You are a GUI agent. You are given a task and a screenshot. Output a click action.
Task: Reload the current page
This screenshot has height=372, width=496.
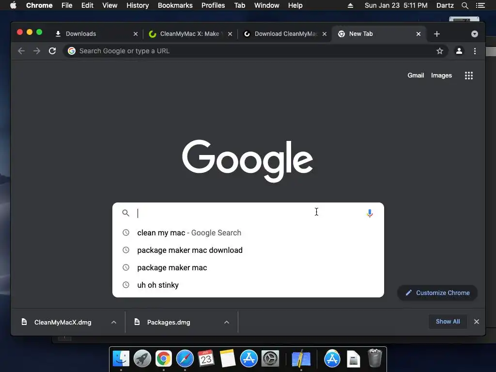52,51
